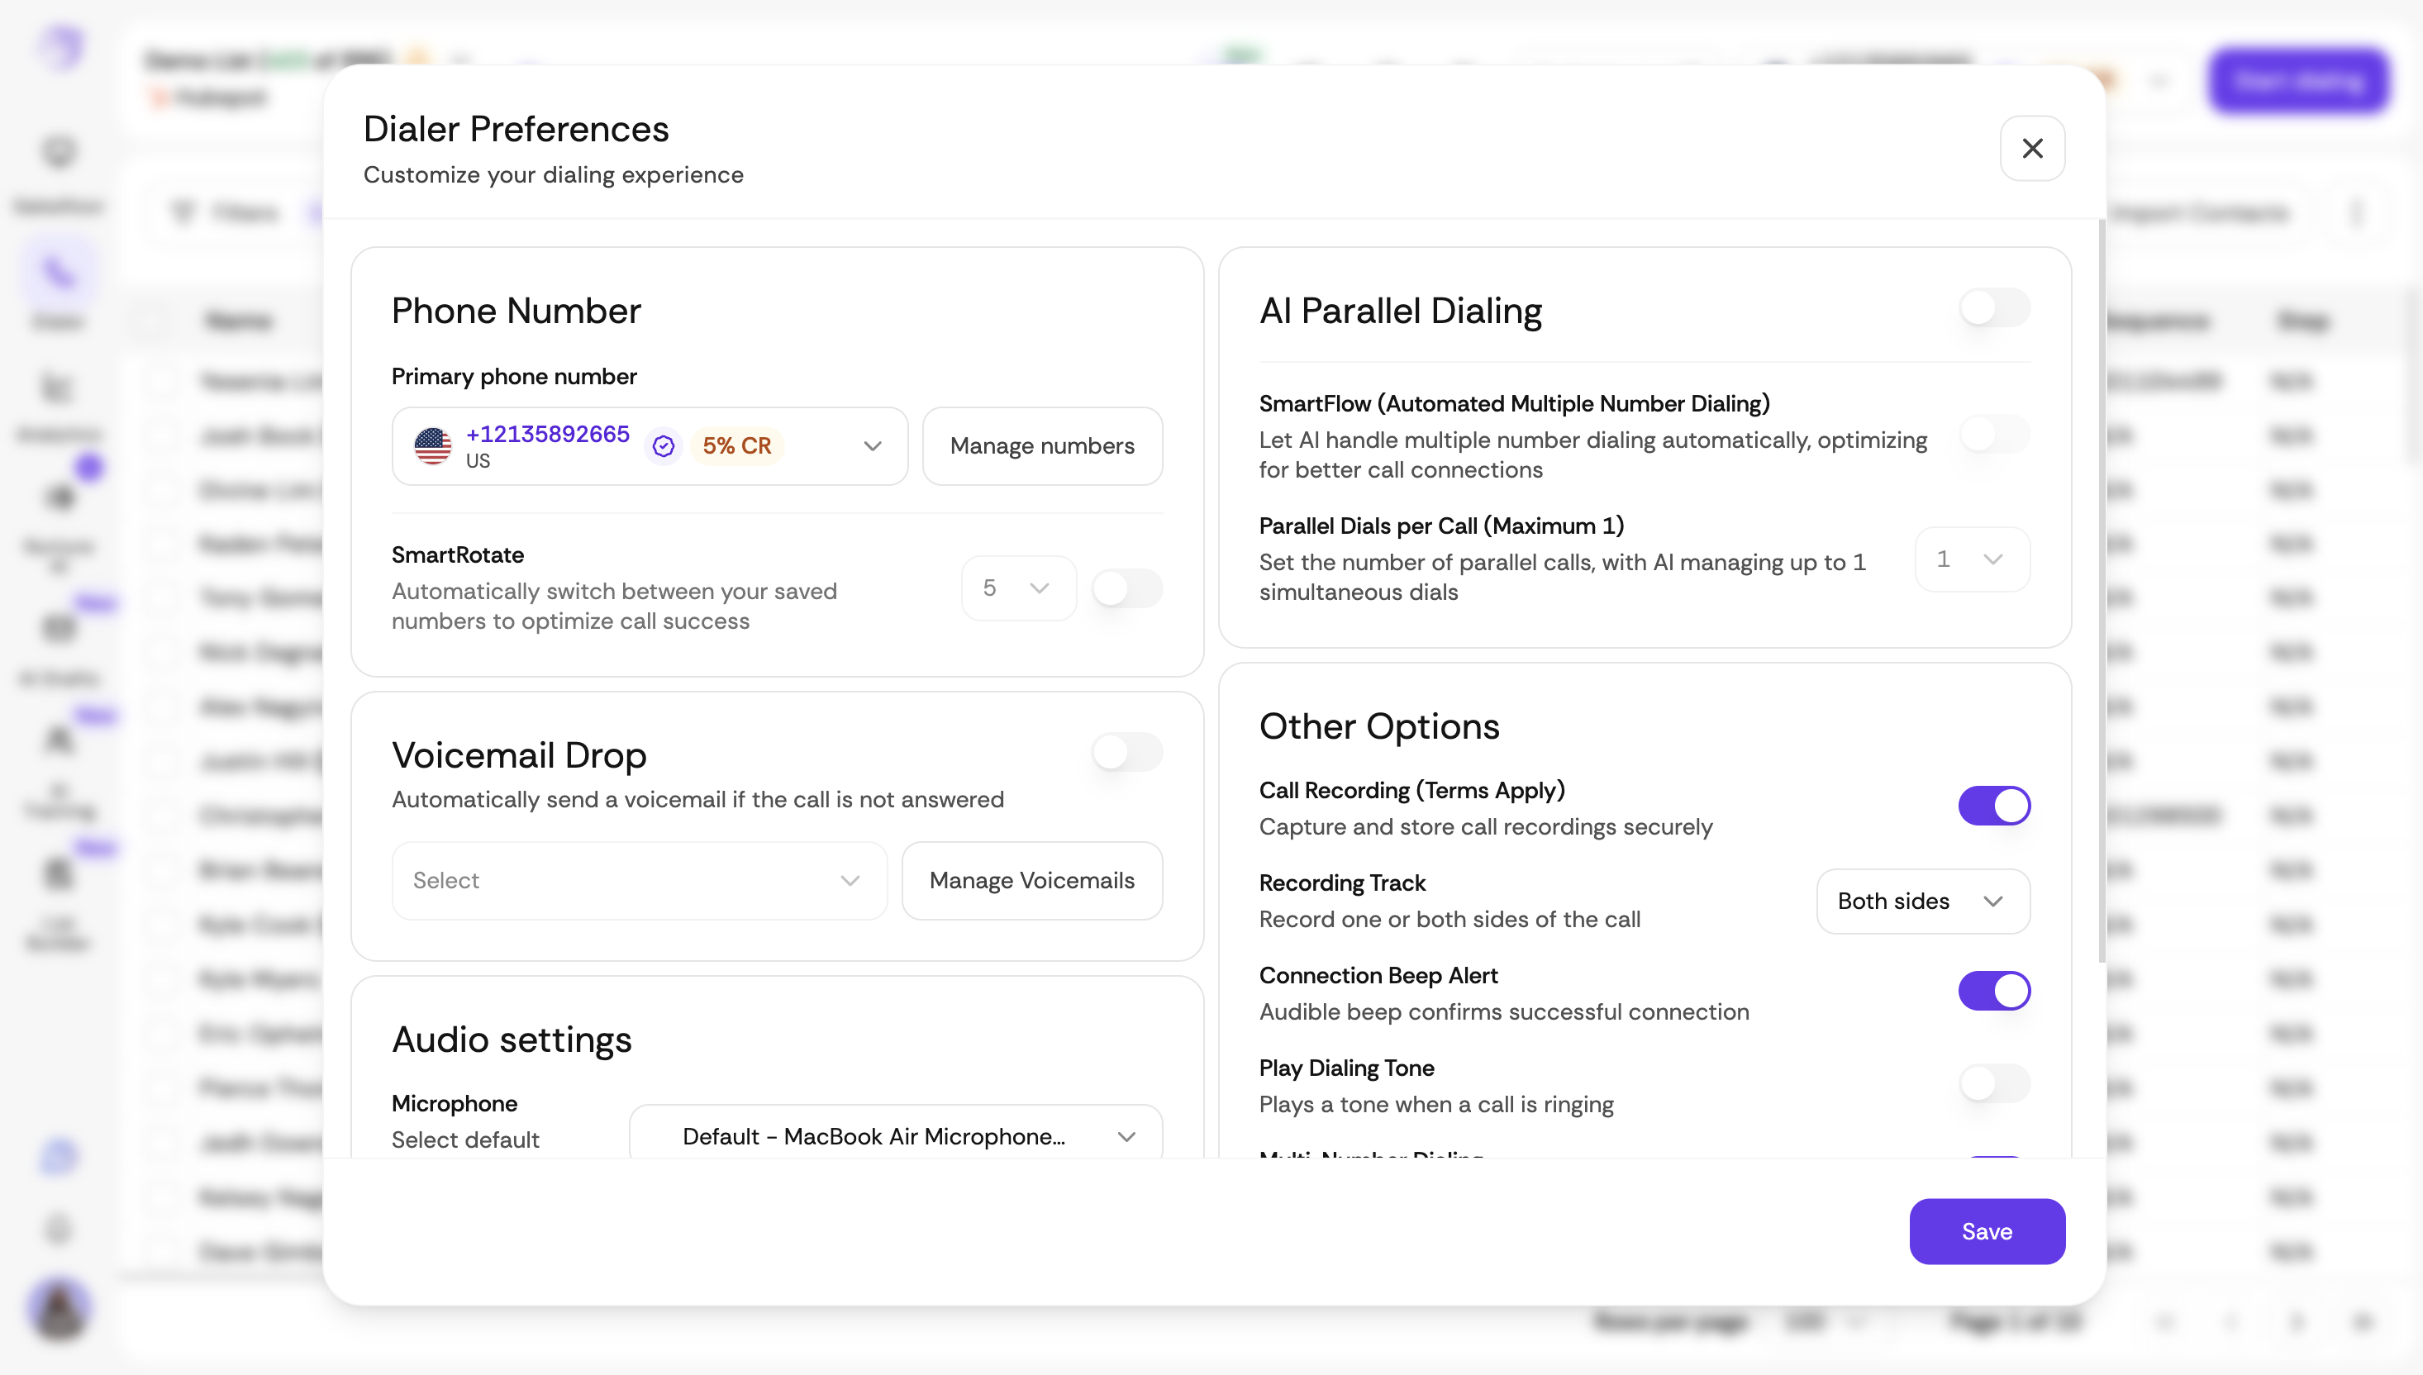Open the Microphone device dropdown
Image resolution: width=2423 pixels, height=1375 pixels.
click(895, 1136)
